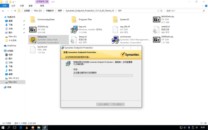Open taskbar search magnifier
Viewport: 208px width, 130px height.
click(x=9, y=128)
